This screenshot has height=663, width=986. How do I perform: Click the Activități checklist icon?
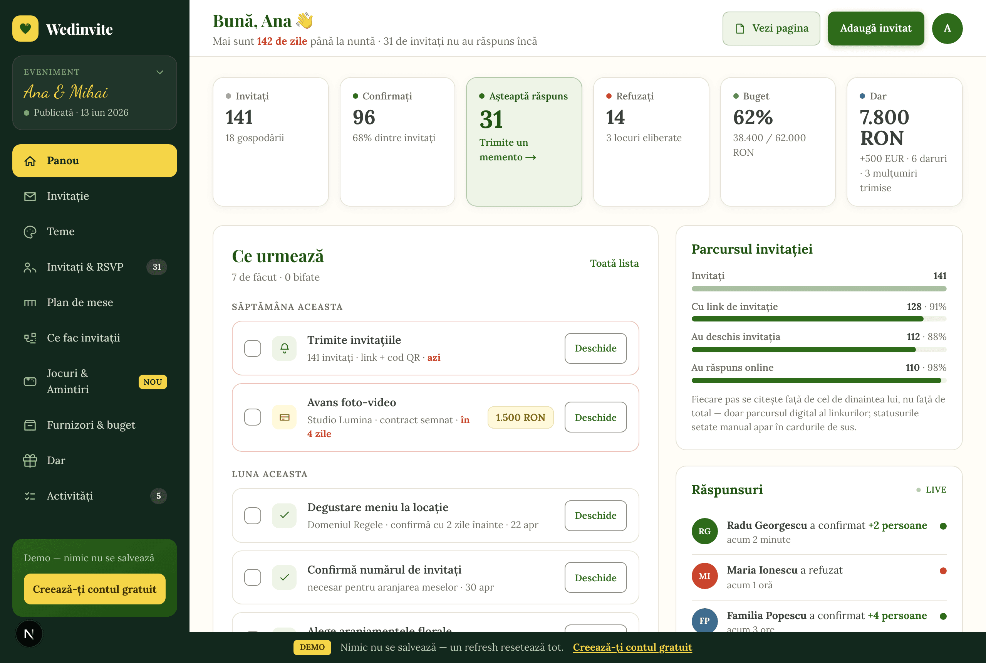tap(30, 496)
